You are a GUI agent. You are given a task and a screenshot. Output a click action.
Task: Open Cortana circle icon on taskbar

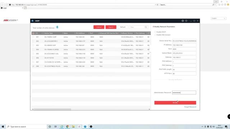pyautogui.click(x=50, y=126)
